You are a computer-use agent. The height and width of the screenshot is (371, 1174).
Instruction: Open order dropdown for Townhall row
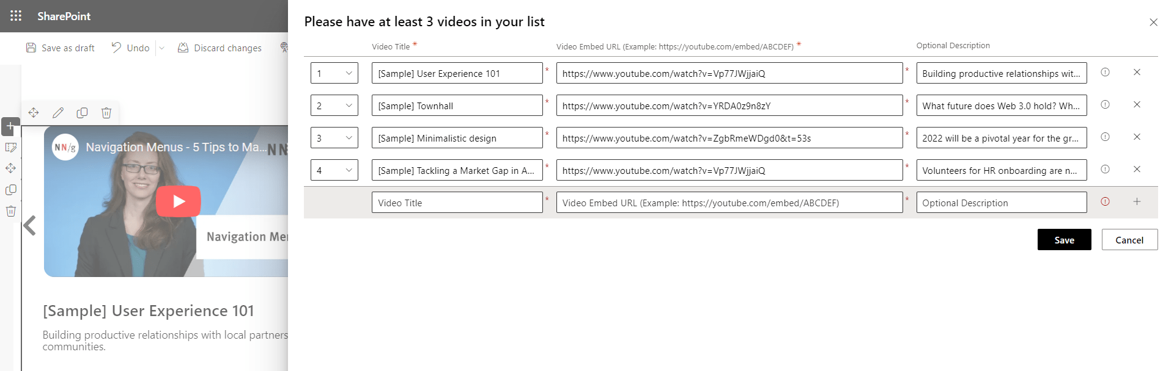click(334, 106)
